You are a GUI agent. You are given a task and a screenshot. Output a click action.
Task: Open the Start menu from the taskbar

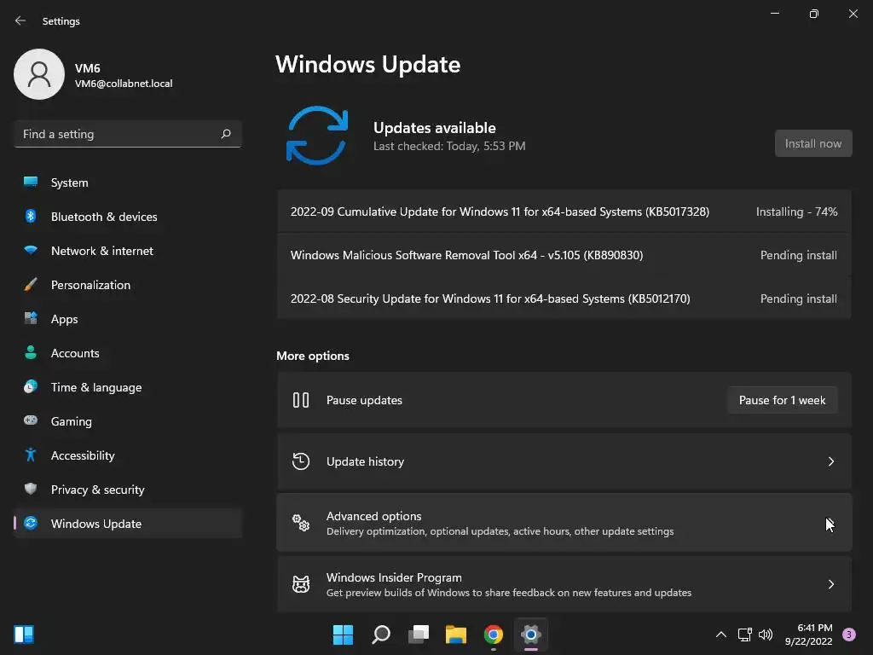pos(343,635)
